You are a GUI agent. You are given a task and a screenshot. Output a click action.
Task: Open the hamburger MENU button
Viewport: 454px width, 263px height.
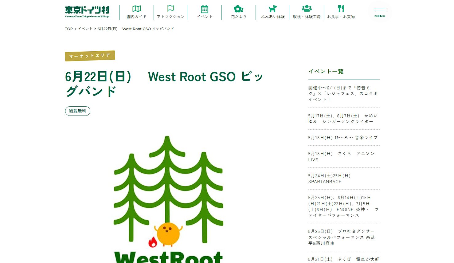tap(380, 13)
